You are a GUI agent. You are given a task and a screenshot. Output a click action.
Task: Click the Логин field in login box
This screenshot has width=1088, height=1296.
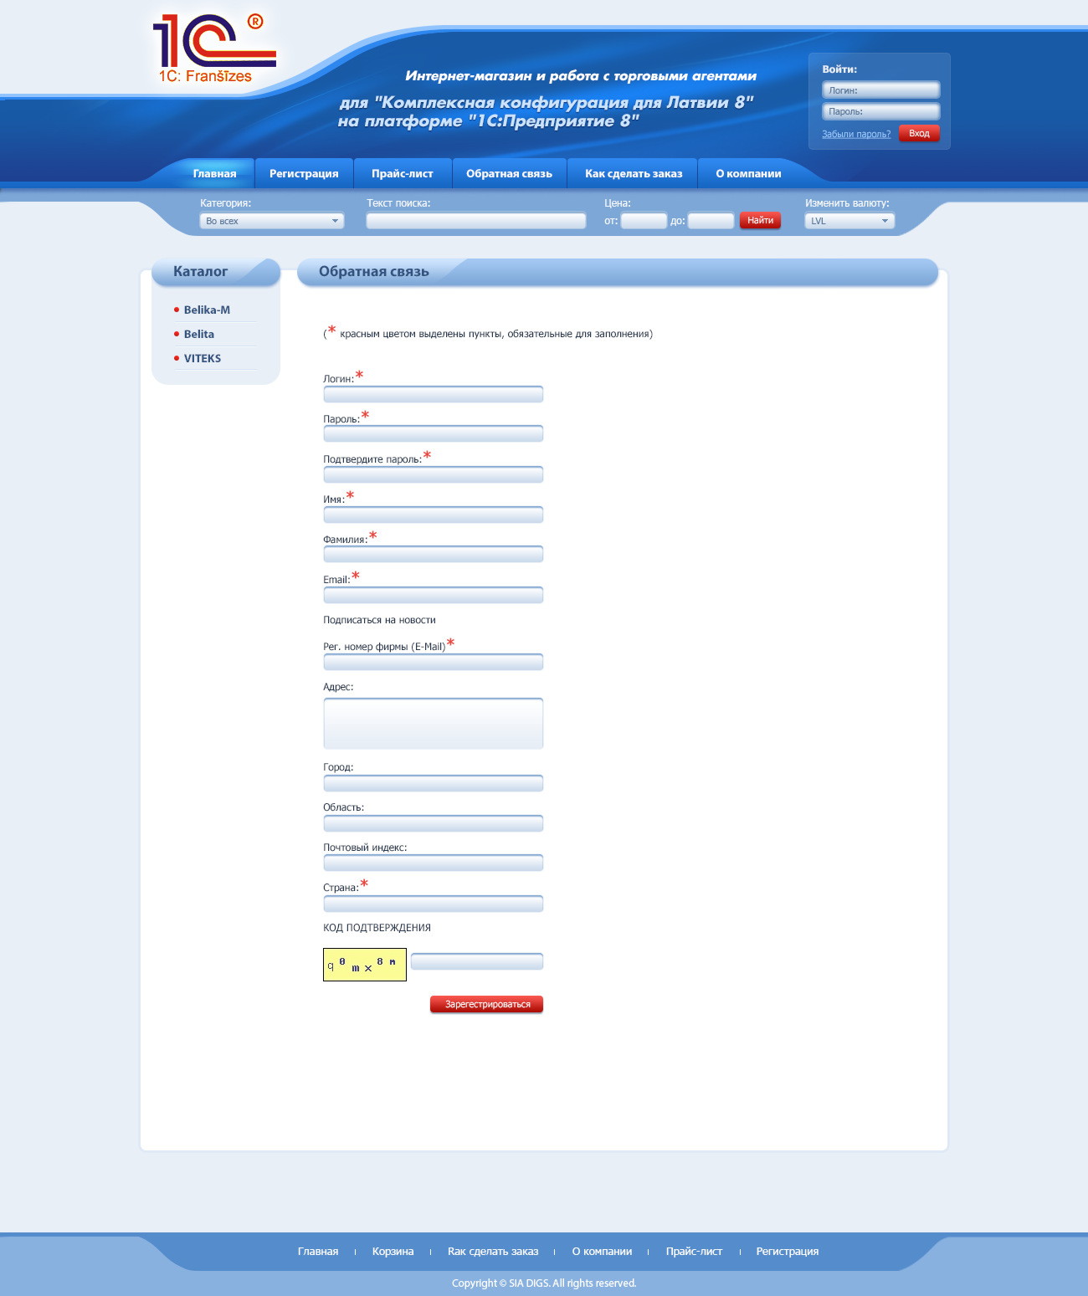click(x=880, y=90)
